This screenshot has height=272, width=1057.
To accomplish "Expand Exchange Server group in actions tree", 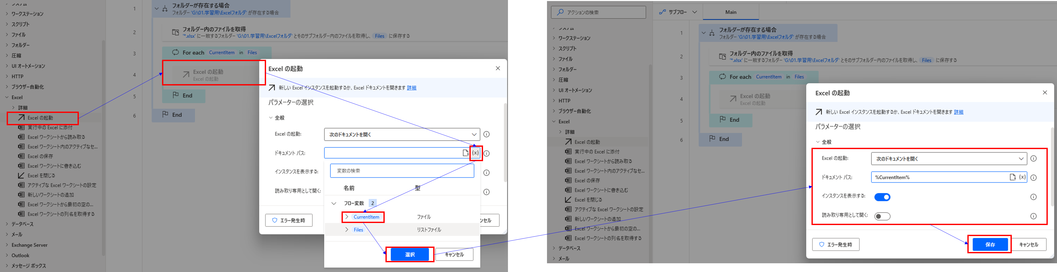I will point(7,245).
